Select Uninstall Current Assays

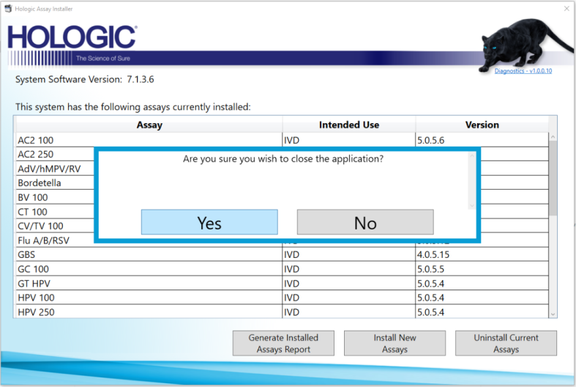coord(506,344)
